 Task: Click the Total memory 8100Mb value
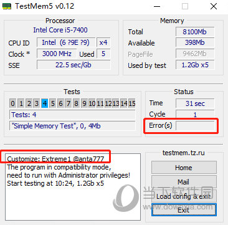195,32
